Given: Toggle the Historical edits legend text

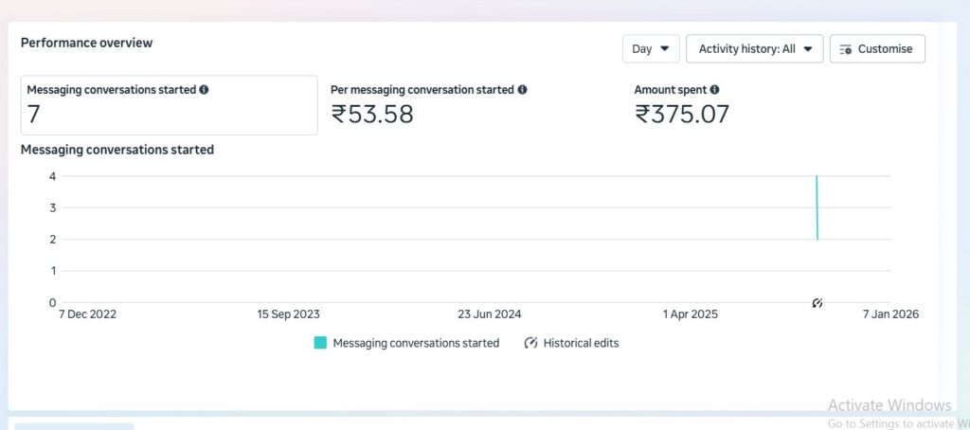Looking at the screenshot, I should (x=581, y=343).
